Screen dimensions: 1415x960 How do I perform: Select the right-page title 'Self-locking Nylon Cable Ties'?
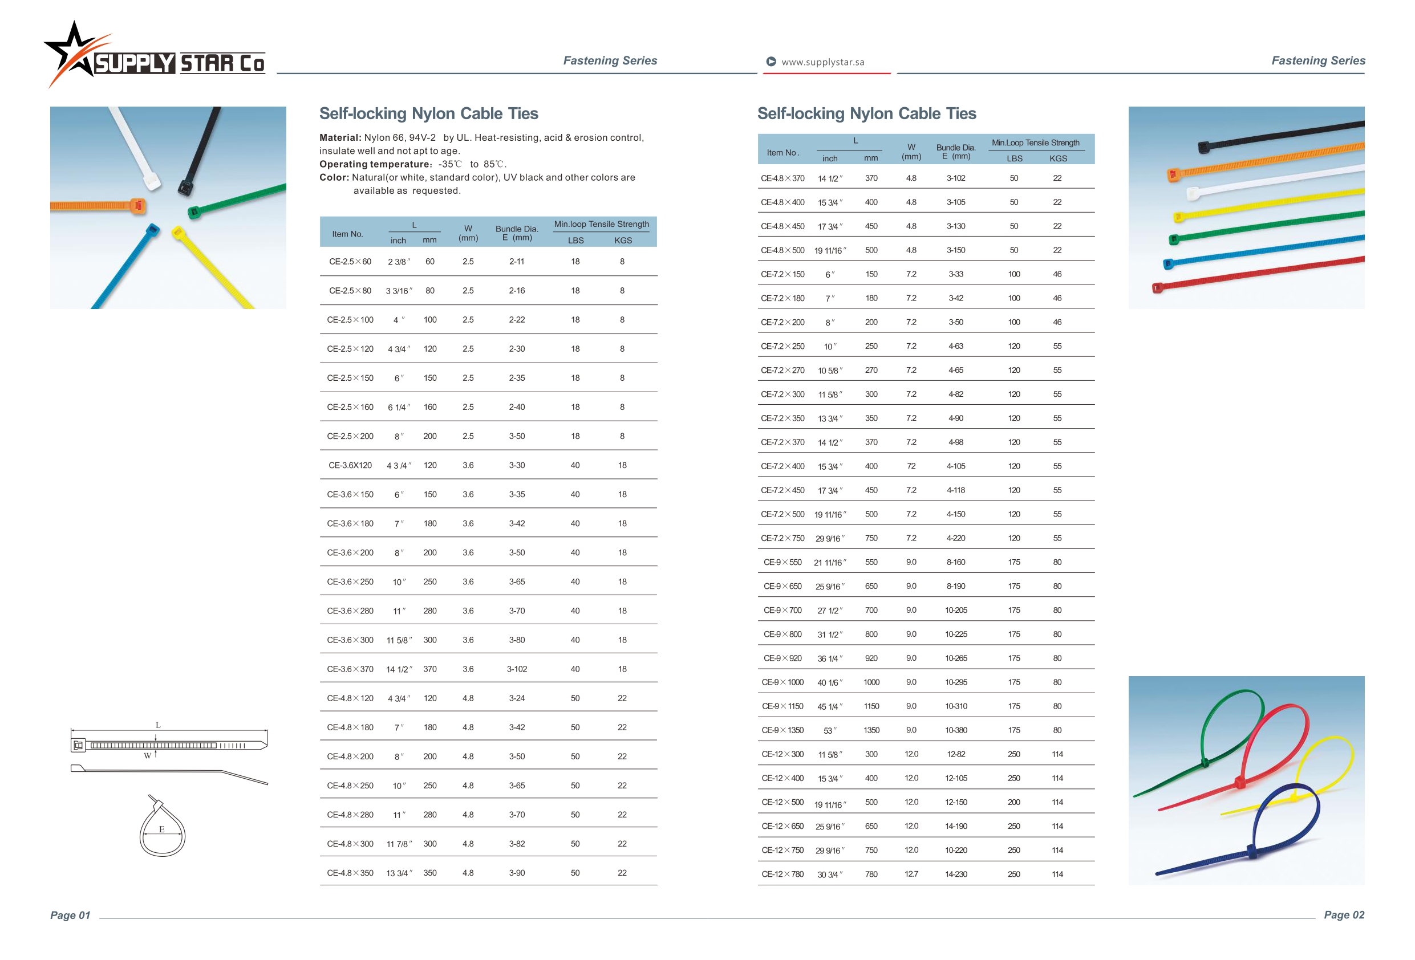point(866,114)
